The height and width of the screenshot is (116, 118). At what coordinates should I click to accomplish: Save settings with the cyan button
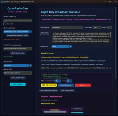(x=17, y=84)
